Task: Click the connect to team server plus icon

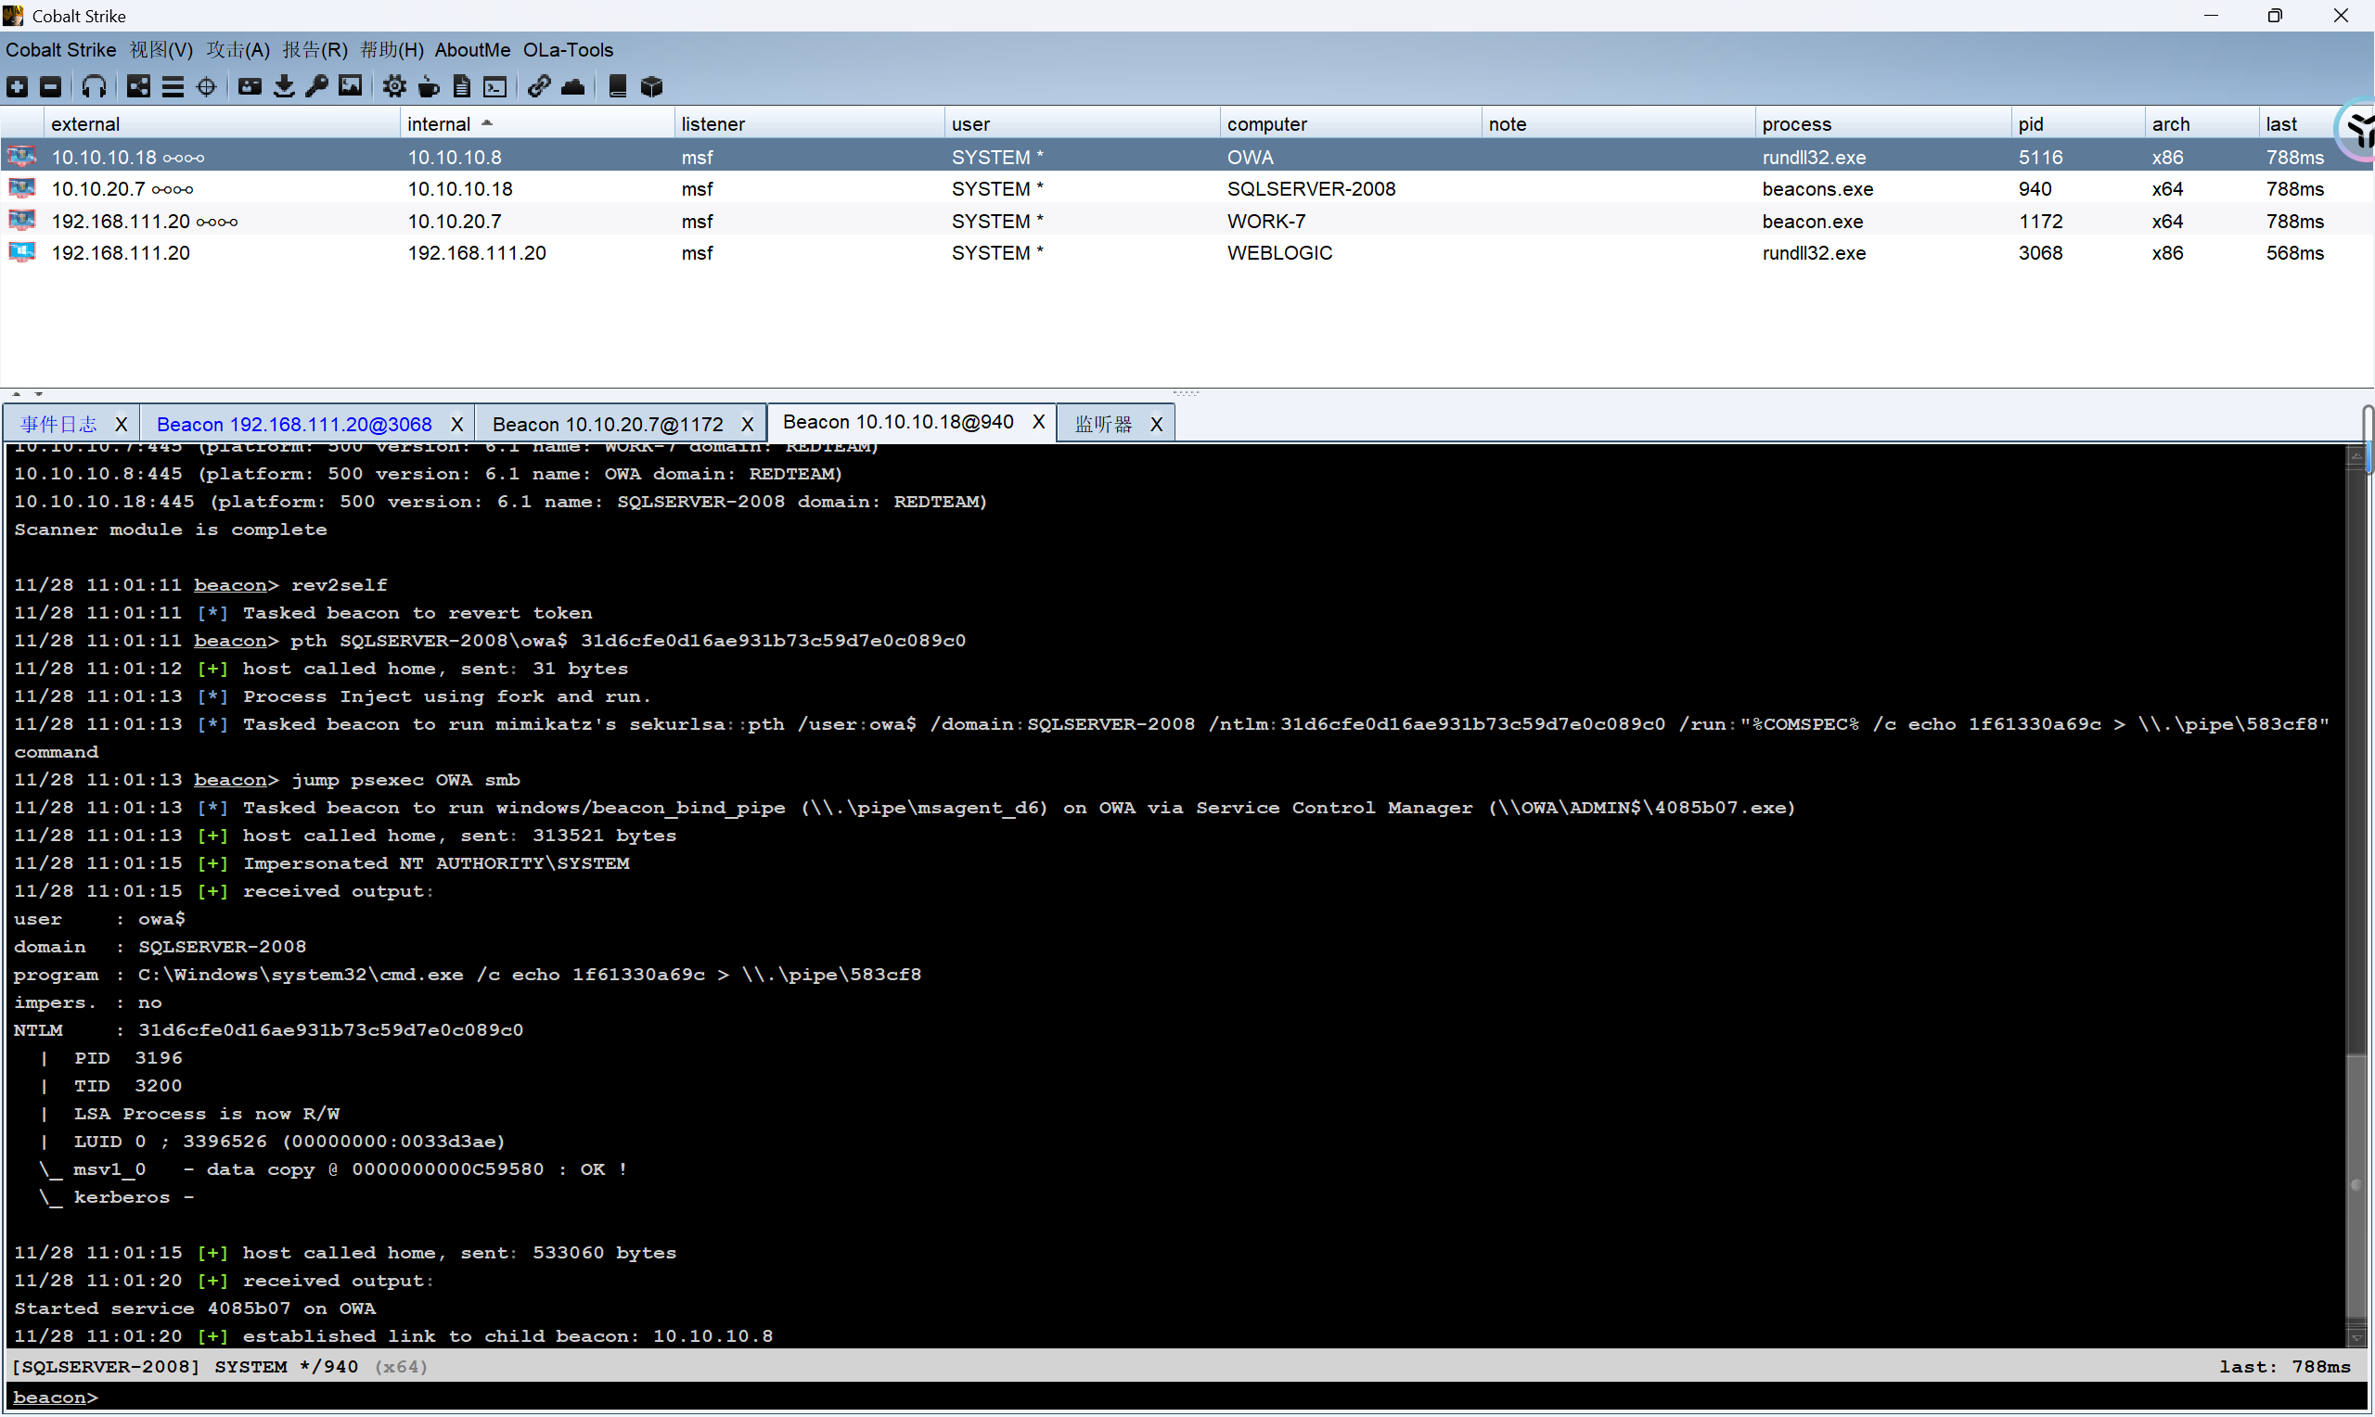Action: point(18,87)
